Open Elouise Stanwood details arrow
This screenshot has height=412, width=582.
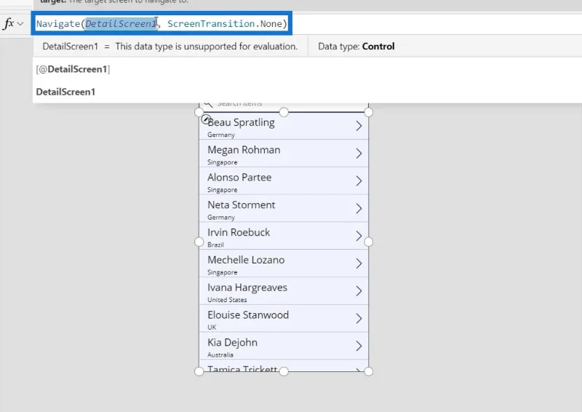pyautogui.click(x=359, y=318)
